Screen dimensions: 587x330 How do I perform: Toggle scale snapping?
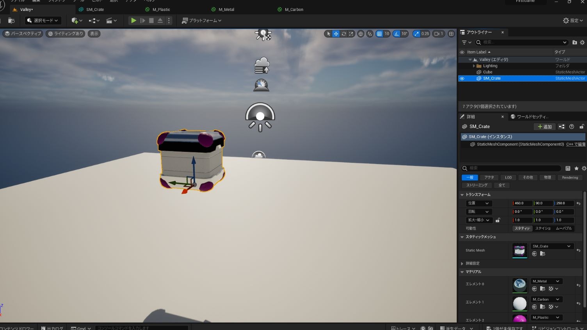pyautogui.click(x=416, y=34)
